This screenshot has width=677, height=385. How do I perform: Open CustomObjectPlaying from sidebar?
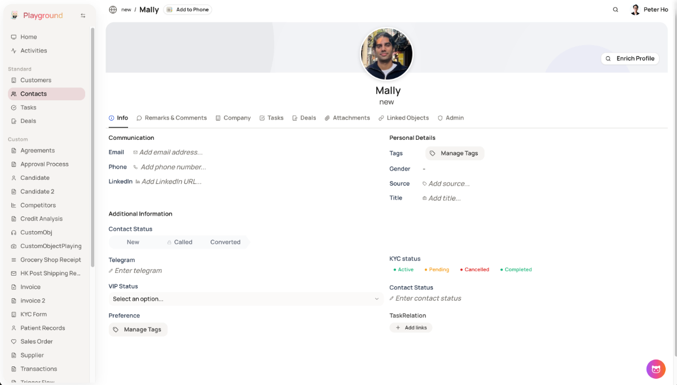tap(50, 246)
